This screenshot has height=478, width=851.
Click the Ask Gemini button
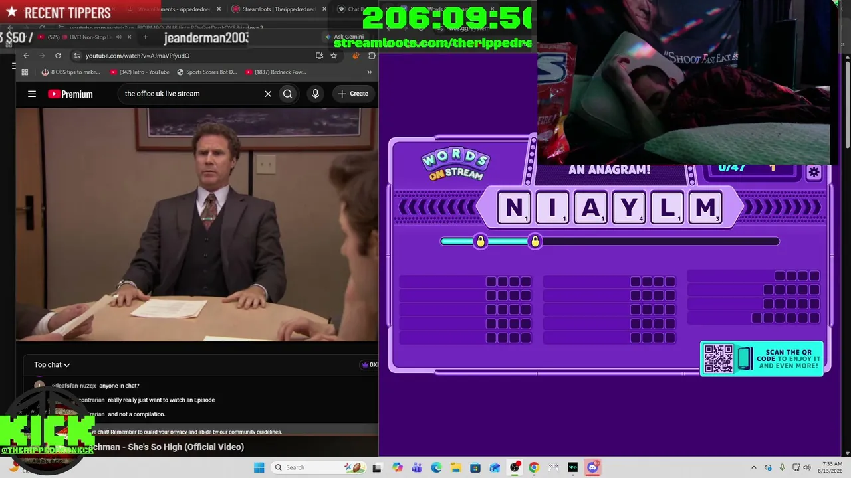[345, 37]
